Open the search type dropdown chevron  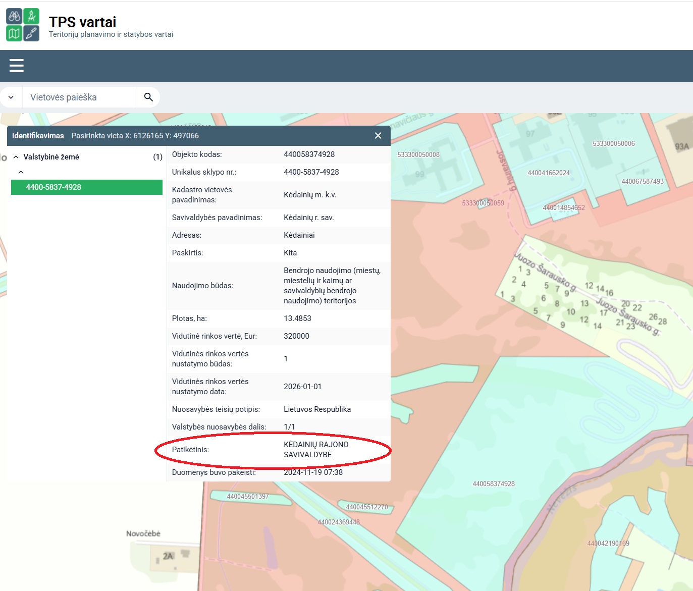coord(11,97)
